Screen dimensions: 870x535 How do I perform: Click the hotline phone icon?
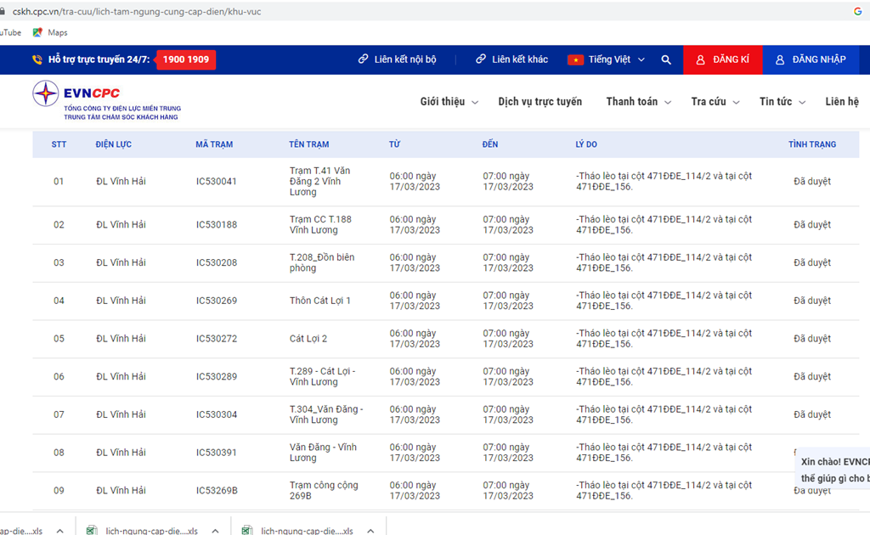pyautogui.click(x=37, y=60)
